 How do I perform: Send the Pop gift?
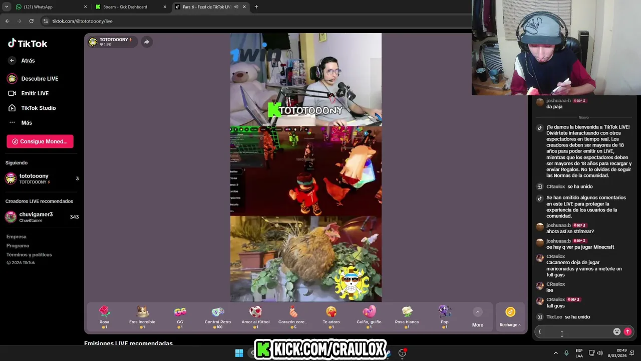coord(445,317)
